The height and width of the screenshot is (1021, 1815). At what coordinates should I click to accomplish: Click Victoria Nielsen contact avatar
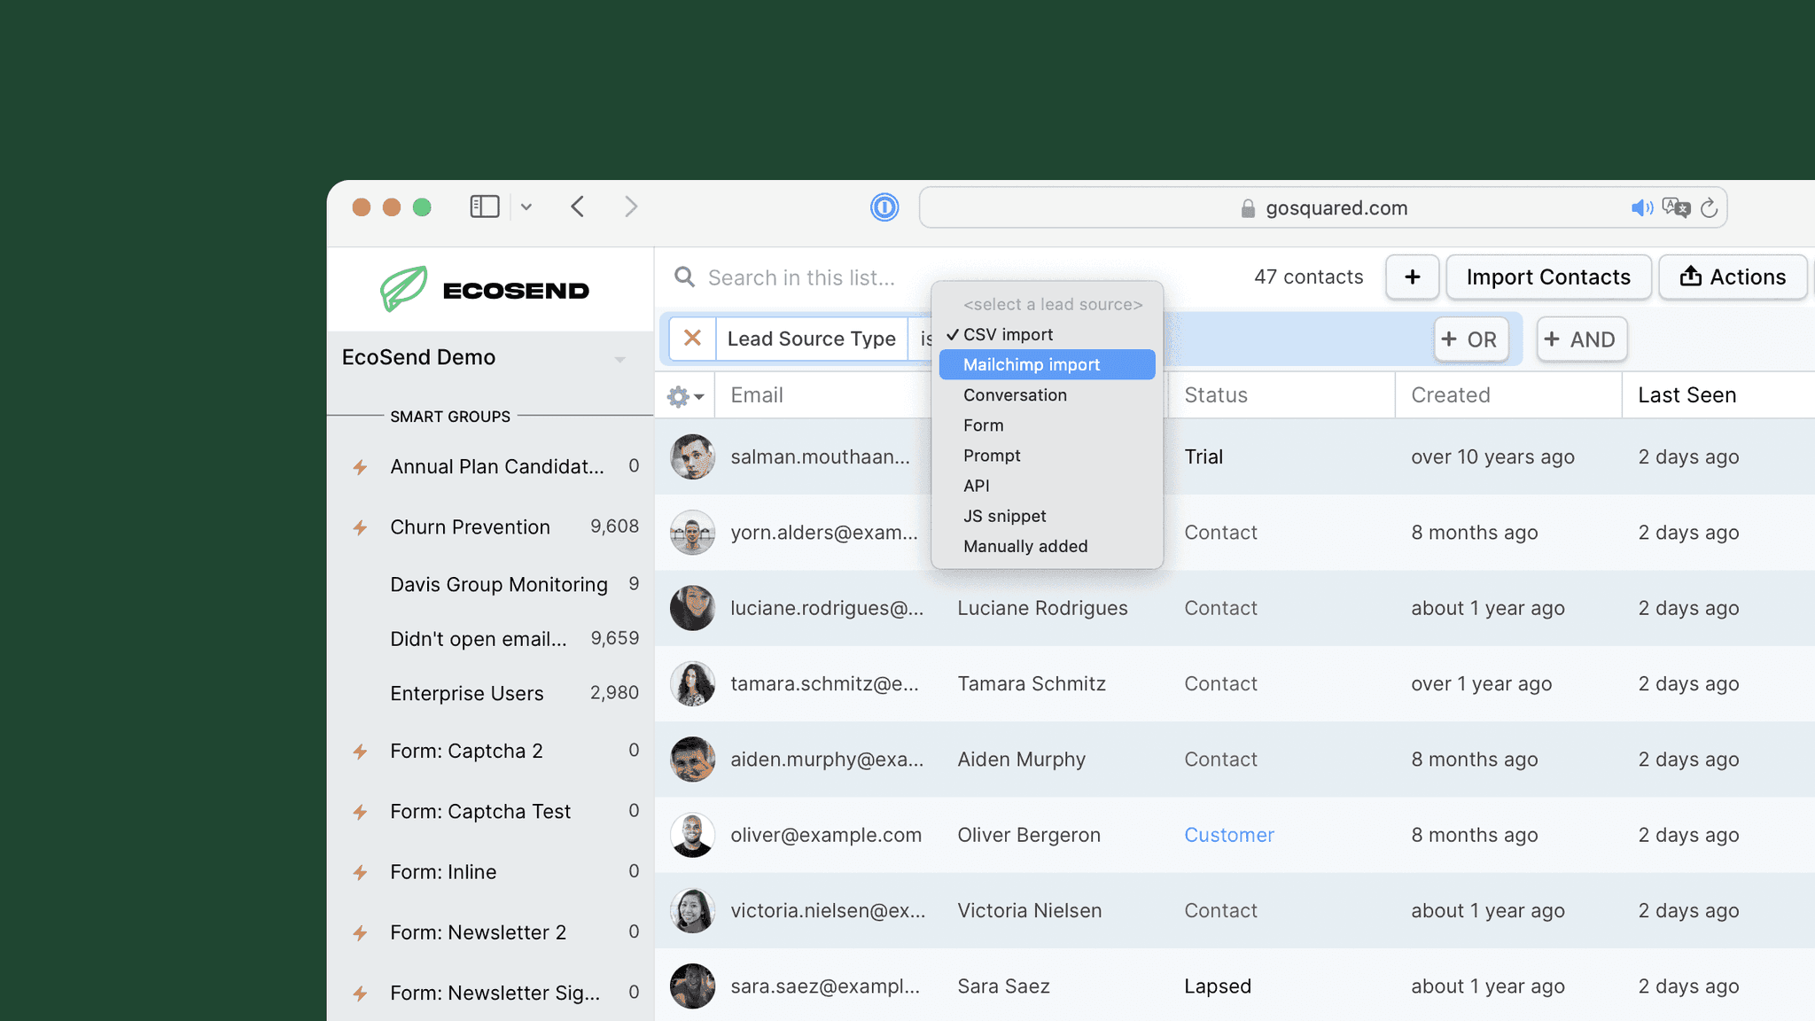[x=692, y=910]
